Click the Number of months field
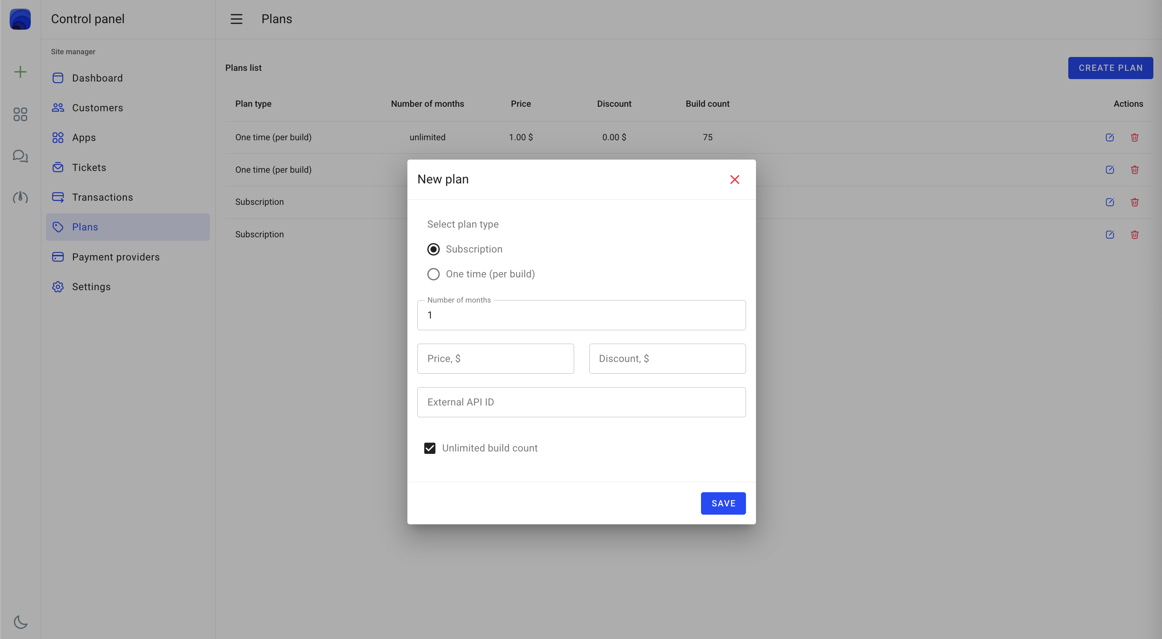 pos(581,315)
